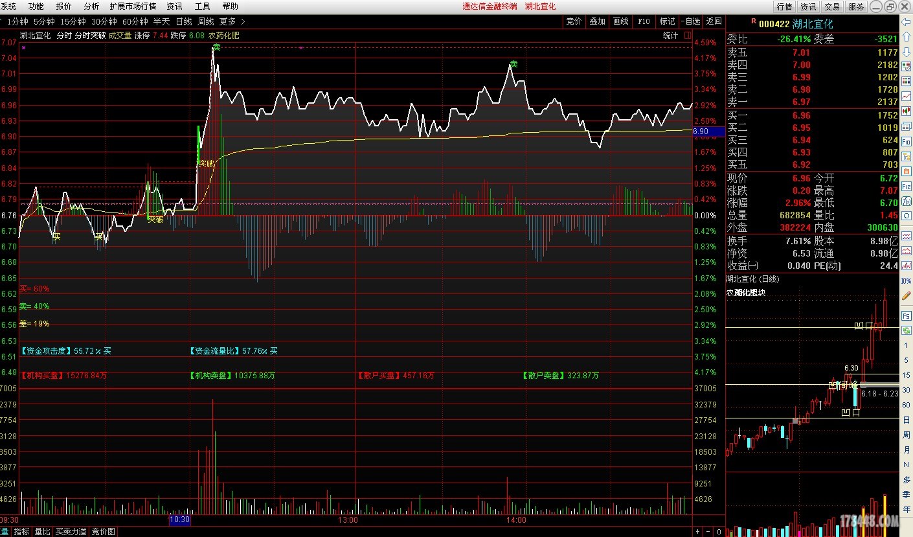Select 季 quarterly period in right sidebar

pos(906,495)
